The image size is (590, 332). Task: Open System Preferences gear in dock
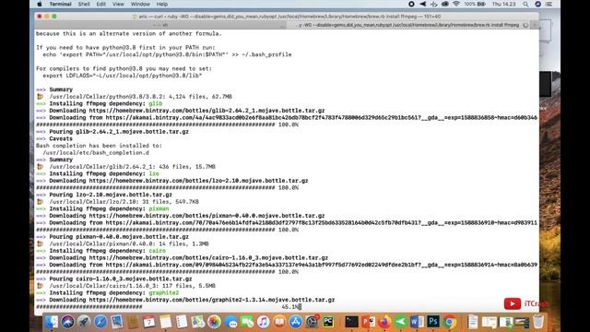[x=312, y=322]
